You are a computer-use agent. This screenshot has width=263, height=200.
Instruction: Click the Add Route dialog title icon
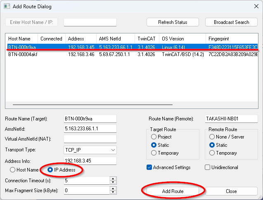click(x=7, y=7)
